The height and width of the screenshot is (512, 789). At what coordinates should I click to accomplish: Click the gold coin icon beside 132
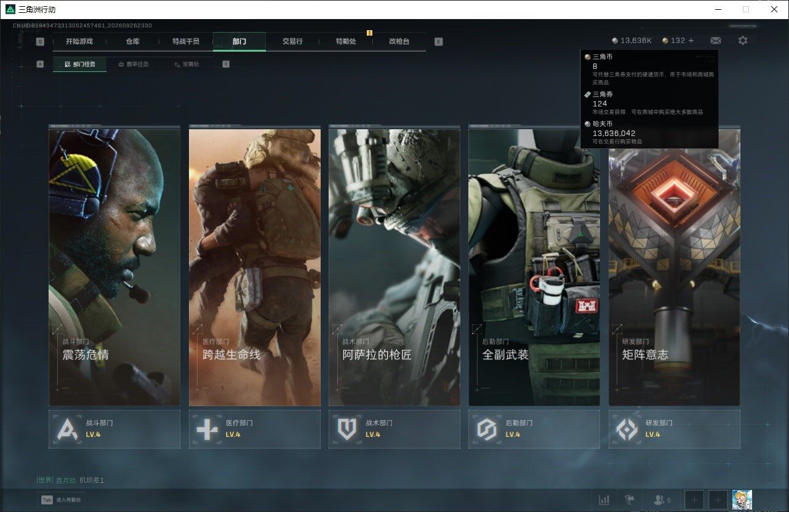point(665,41)
